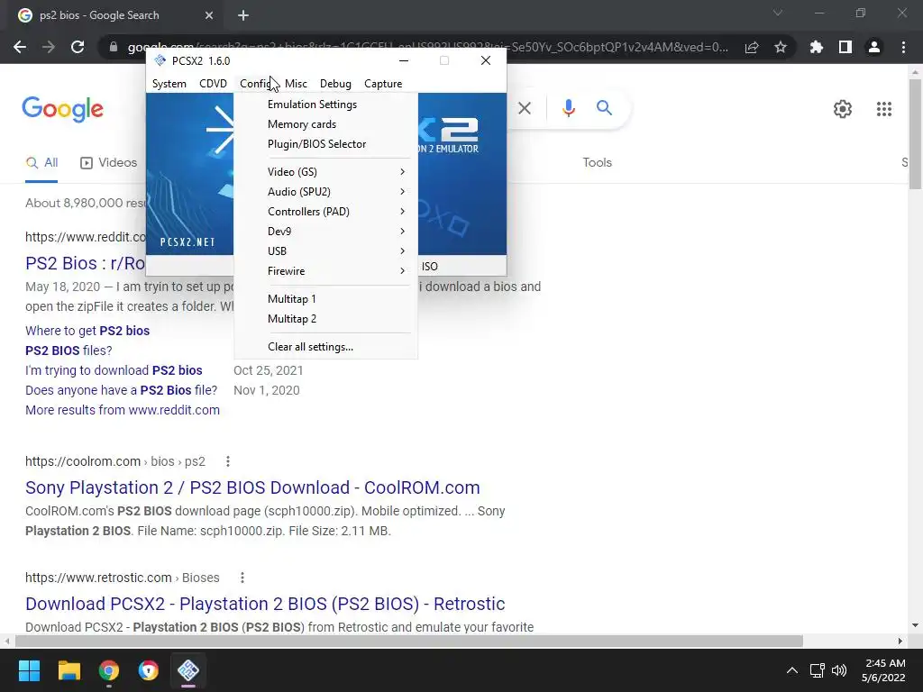Open the PCSX2 CDVD menu

[213, 84]
